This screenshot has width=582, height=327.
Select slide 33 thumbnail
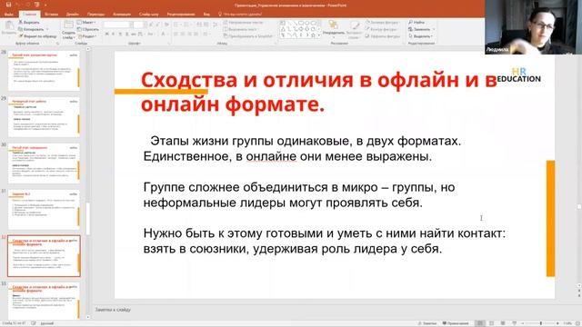pyautogui.click(x=44, y=301)
